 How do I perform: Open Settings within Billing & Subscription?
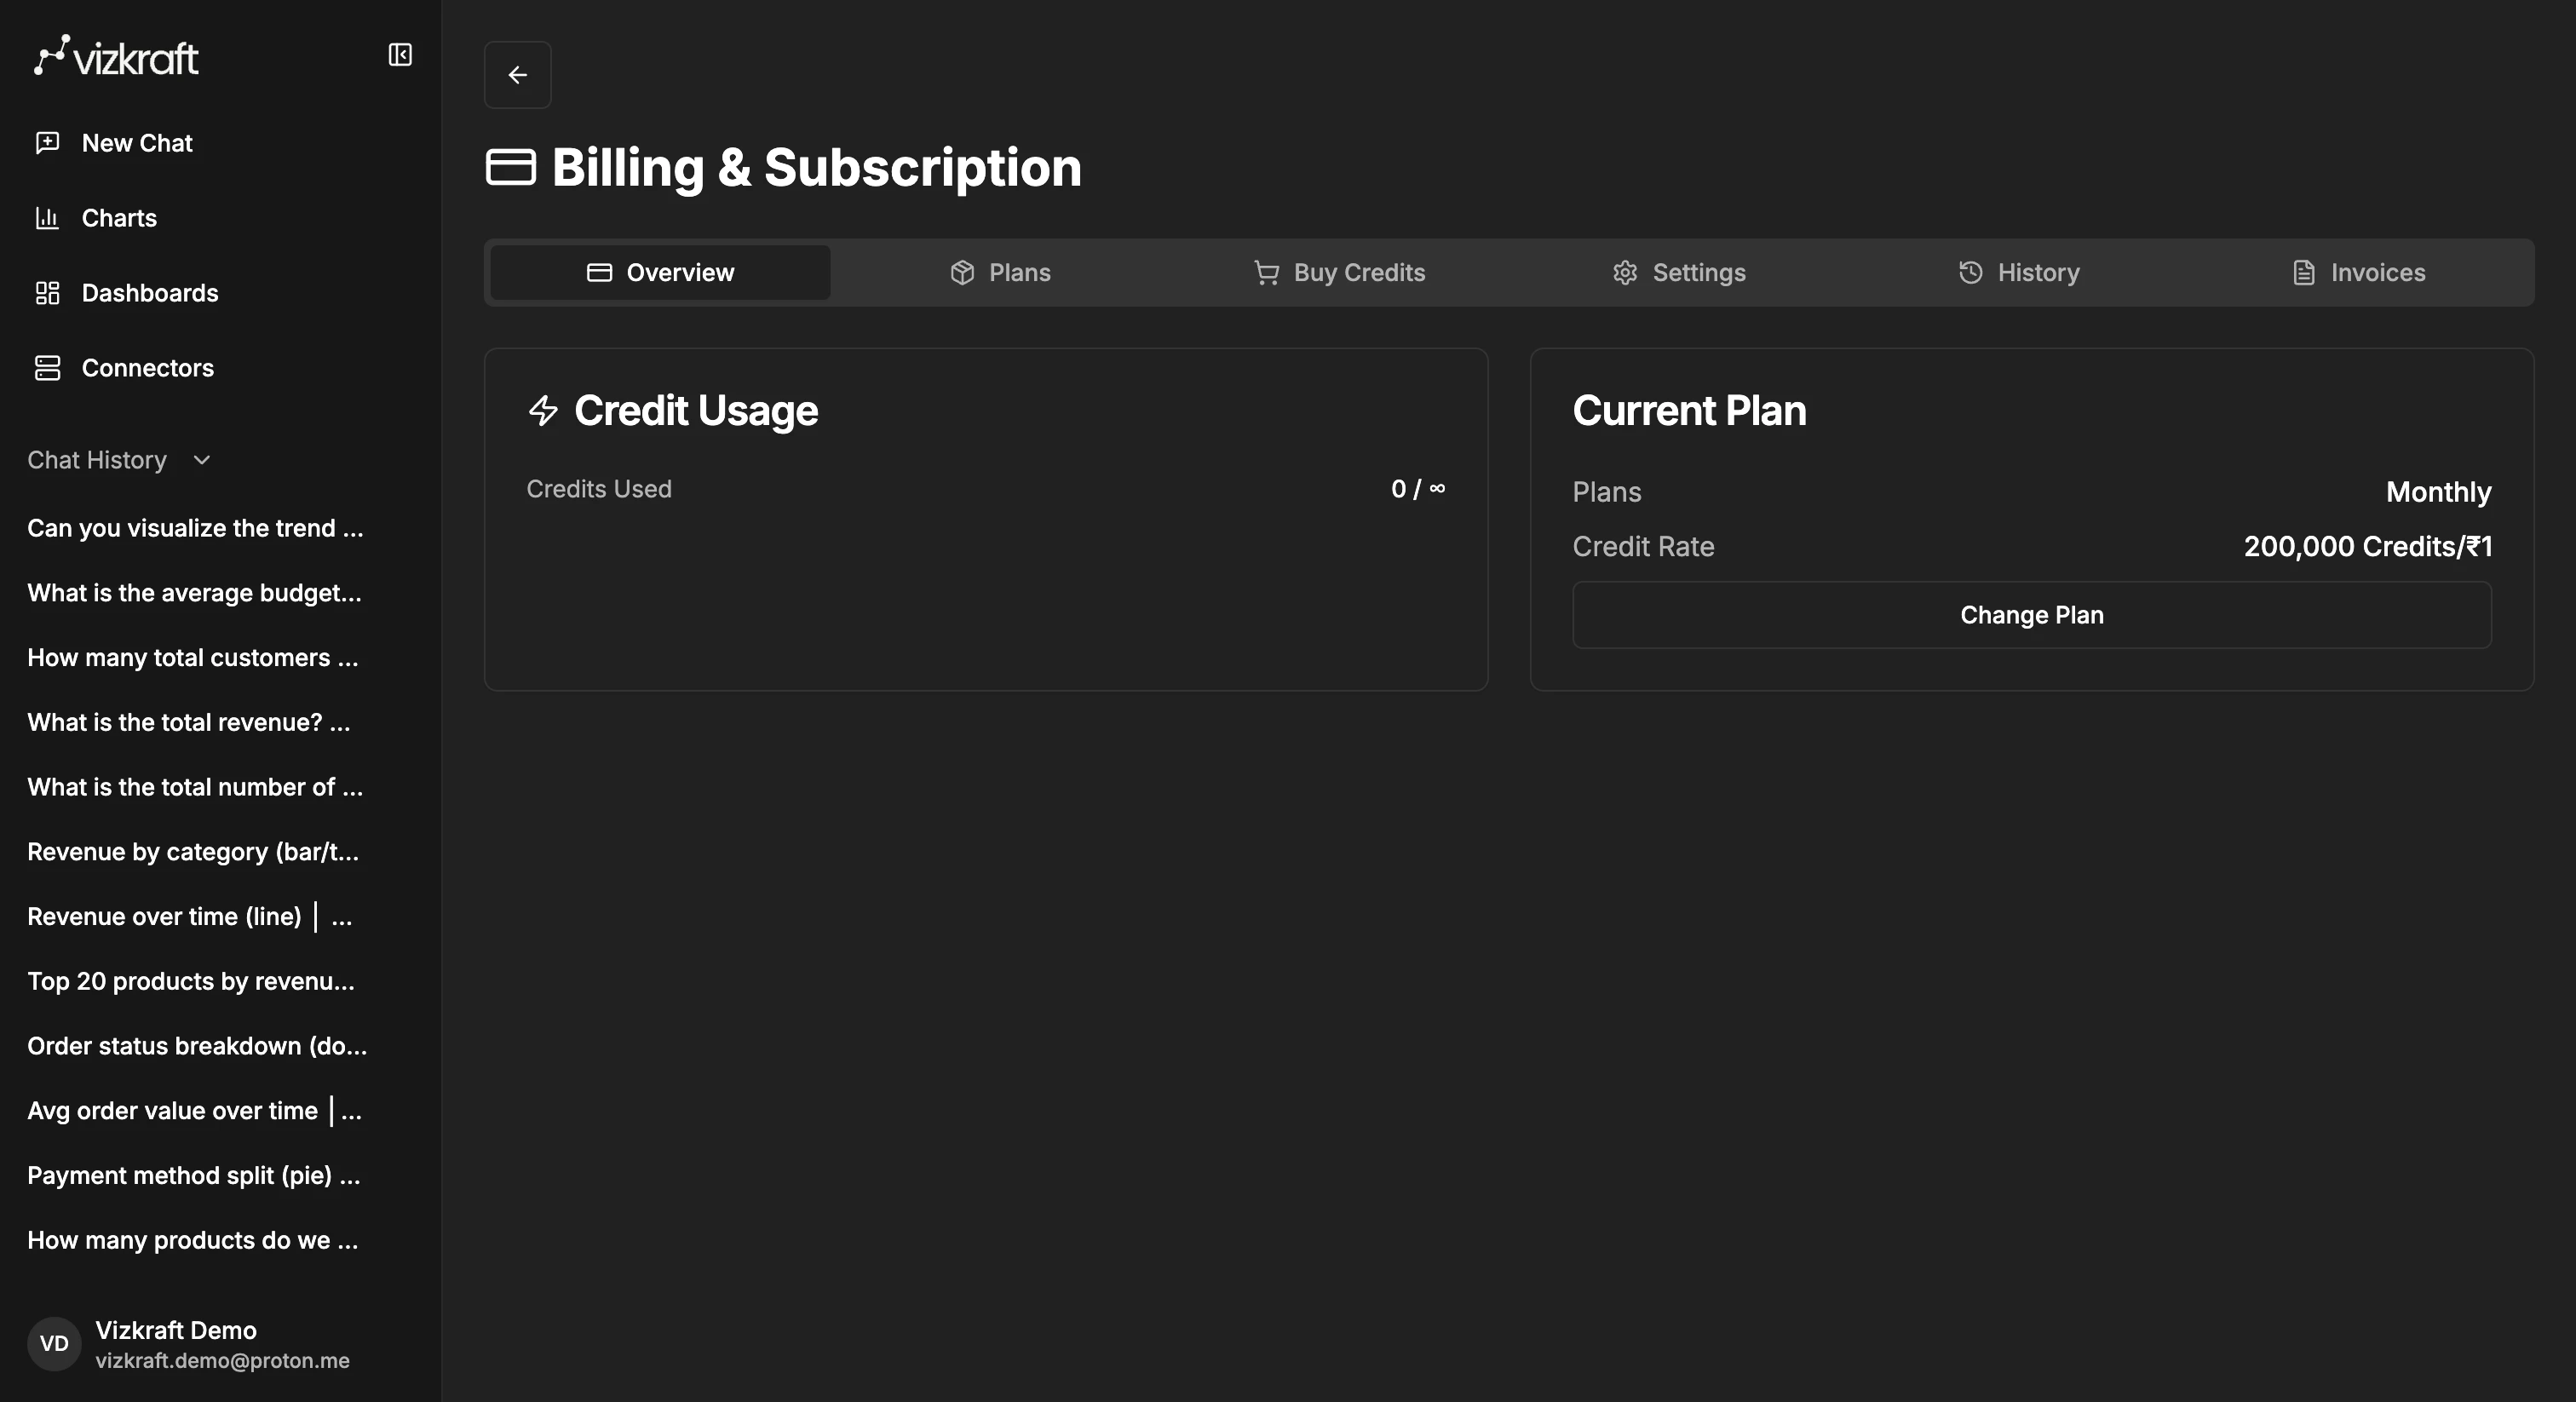click(x=1678, y=272)
